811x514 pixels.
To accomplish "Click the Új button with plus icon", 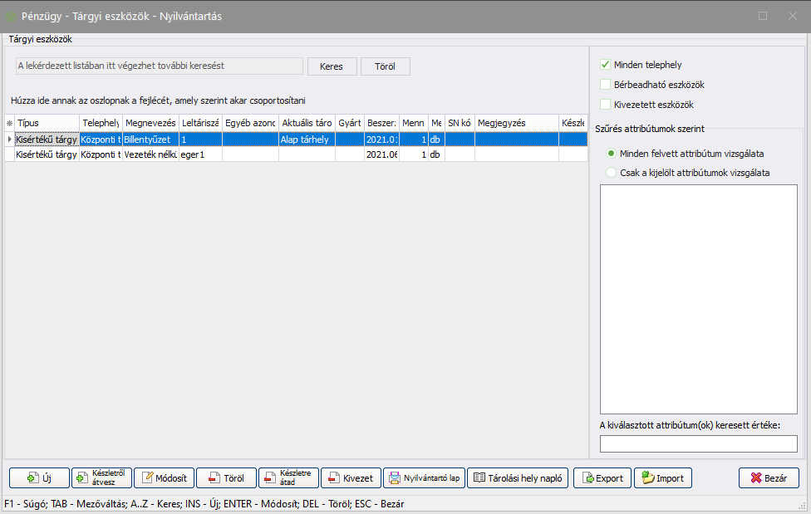I will point(39,478).
